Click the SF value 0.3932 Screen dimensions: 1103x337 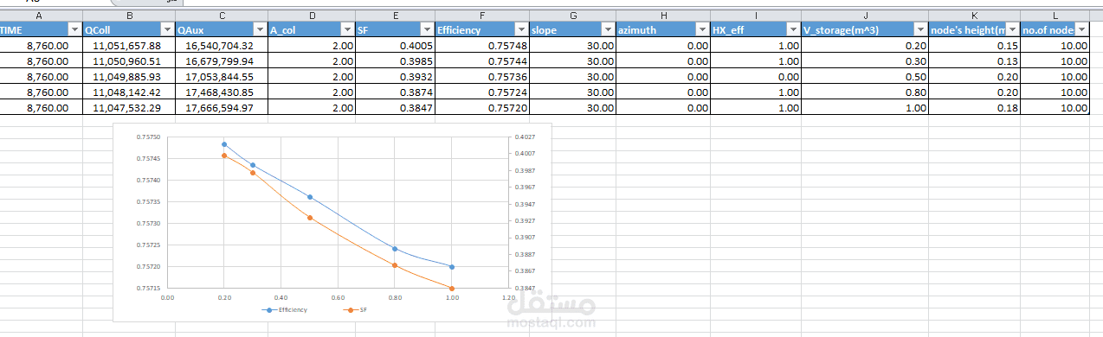395,76
